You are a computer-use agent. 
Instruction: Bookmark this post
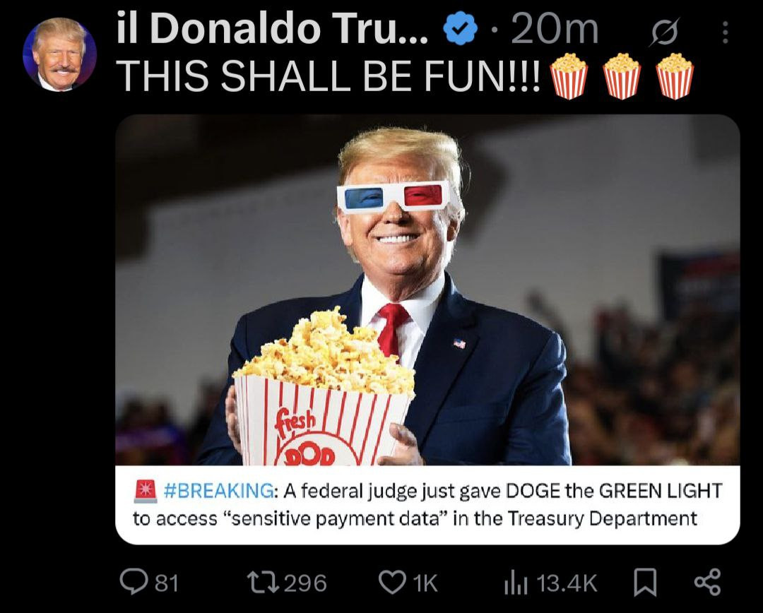click(x=645, y=583)
